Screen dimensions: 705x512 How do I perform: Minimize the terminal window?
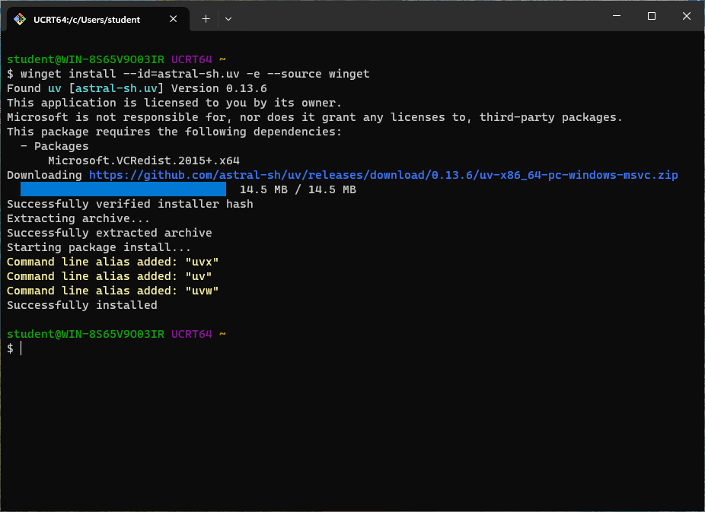[617, 16]
